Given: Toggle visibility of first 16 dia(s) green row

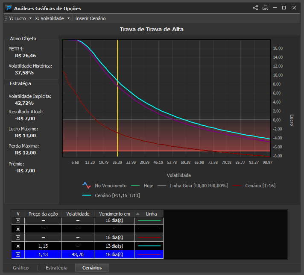Looking at the screenshot, I should tap(18, 220).
